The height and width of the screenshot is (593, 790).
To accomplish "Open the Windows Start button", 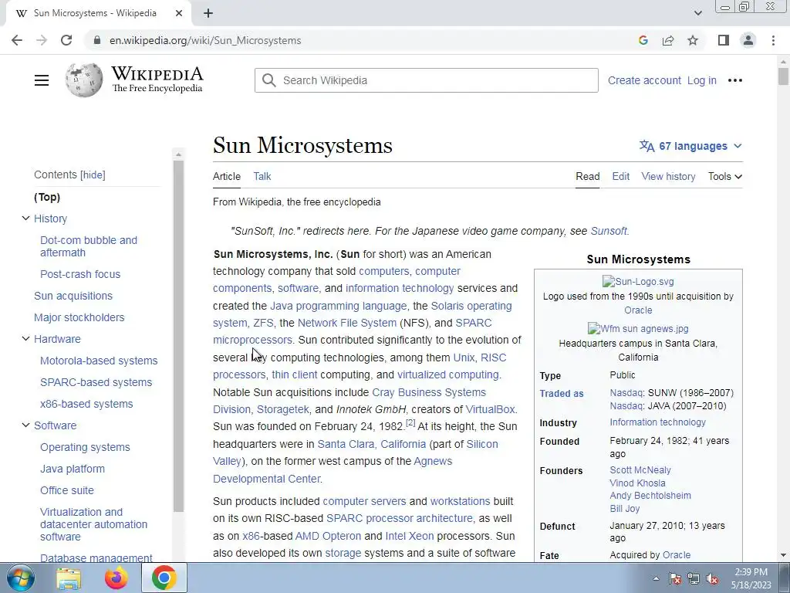I will 21,578.
